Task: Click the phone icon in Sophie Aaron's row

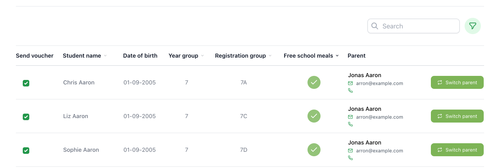Action: (350, 158)
